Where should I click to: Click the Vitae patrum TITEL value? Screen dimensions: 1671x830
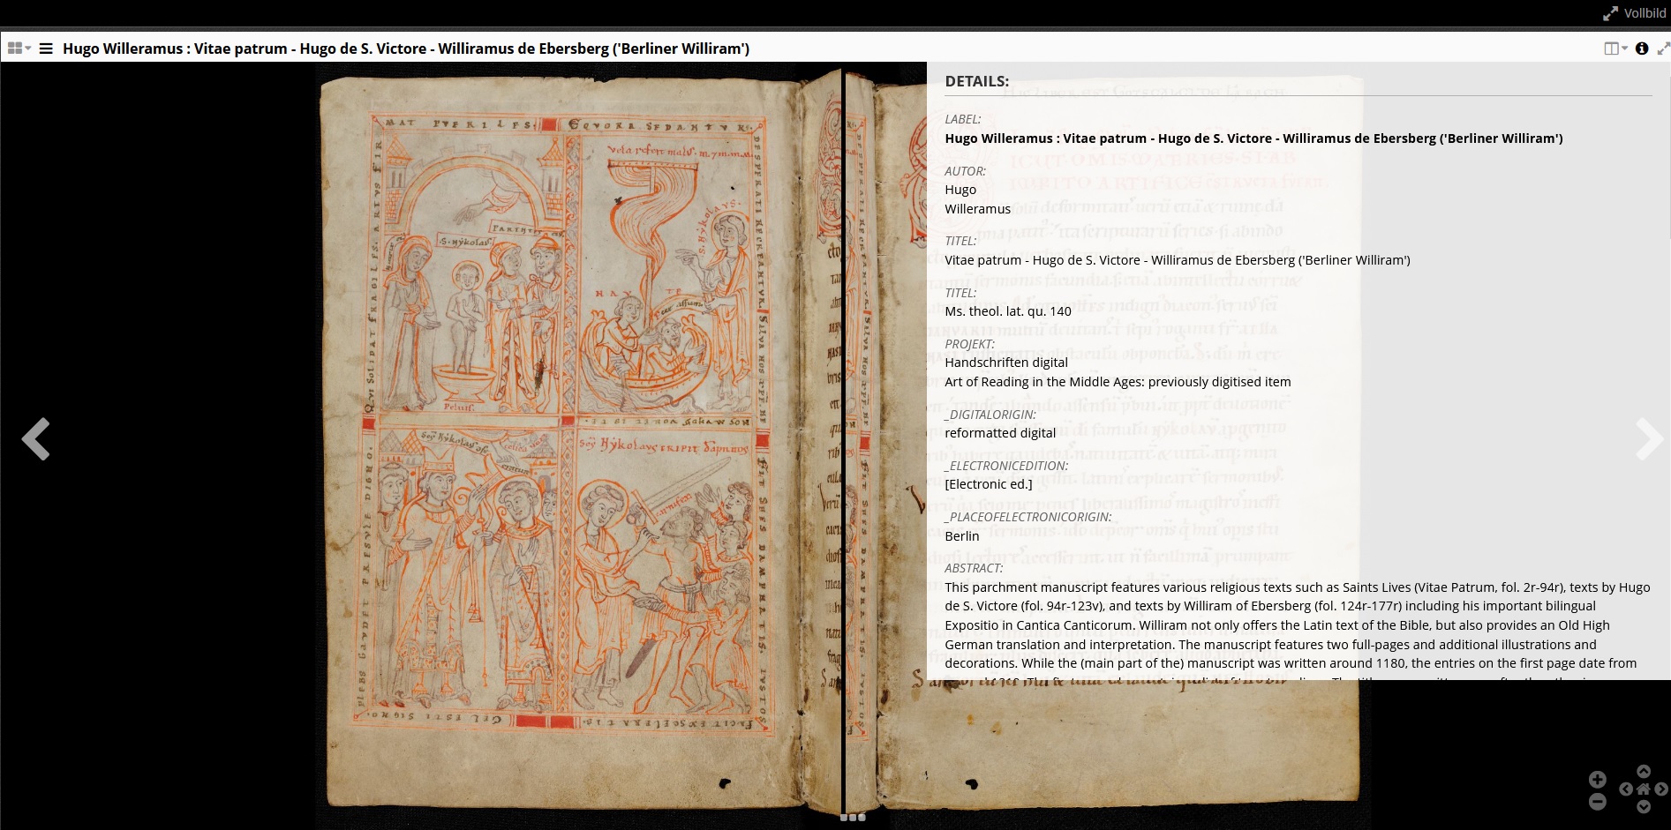click(x=1178, y=260)
